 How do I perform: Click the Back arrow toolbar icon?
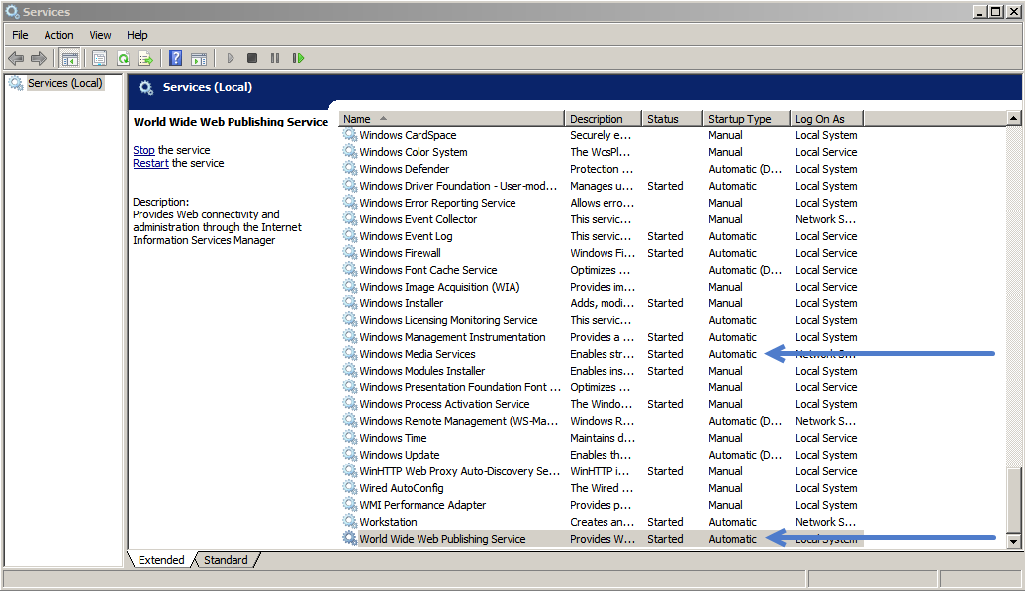click(x=17, y=58)
